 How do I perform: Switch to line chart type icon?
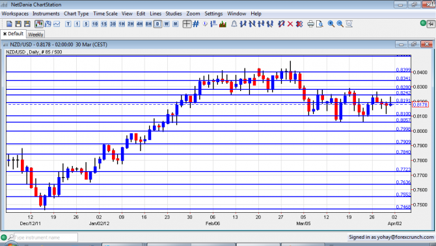pos(57,24)
